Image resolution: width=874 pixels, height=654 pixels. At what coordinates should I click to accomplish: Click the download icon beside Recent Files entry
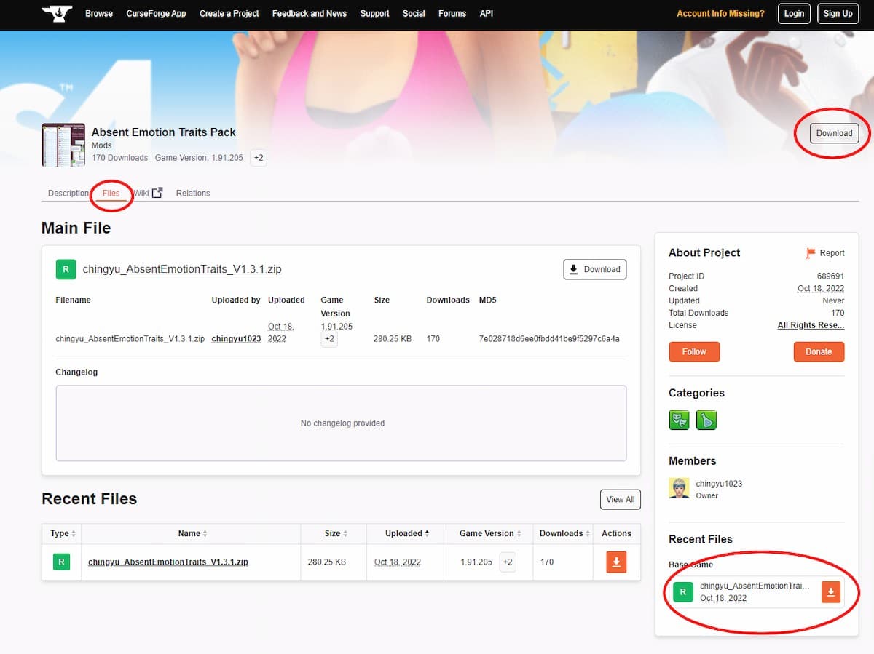(x=831, y=592)
